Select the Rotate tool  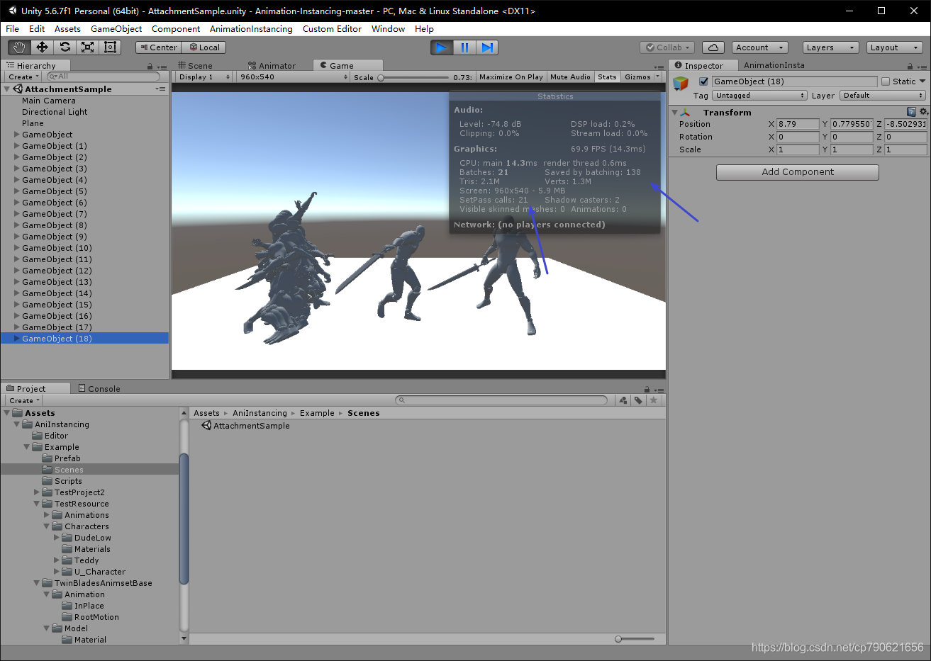pyautogui.click(x=65, y=47)
